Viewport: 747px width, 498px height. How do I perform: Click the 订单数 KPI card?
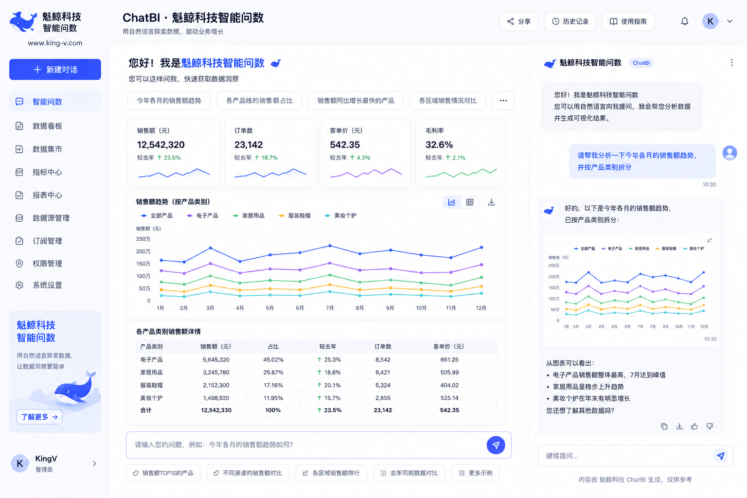270,153
